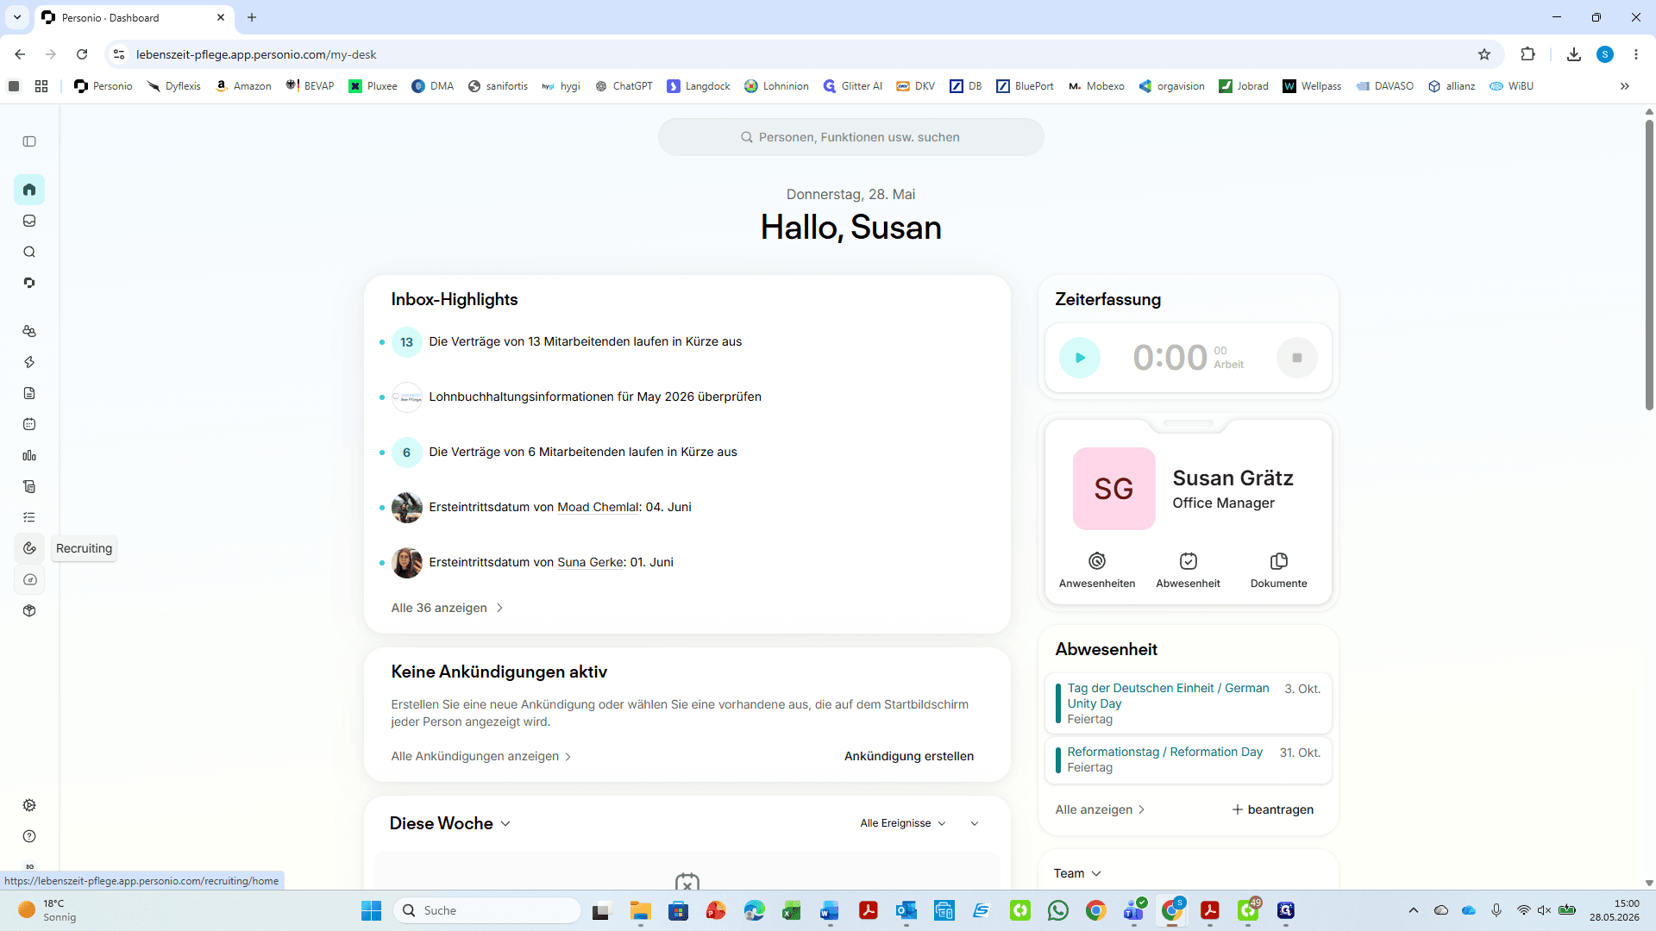Open the Alle Ereignisse filter dropdown

(903, 823)
